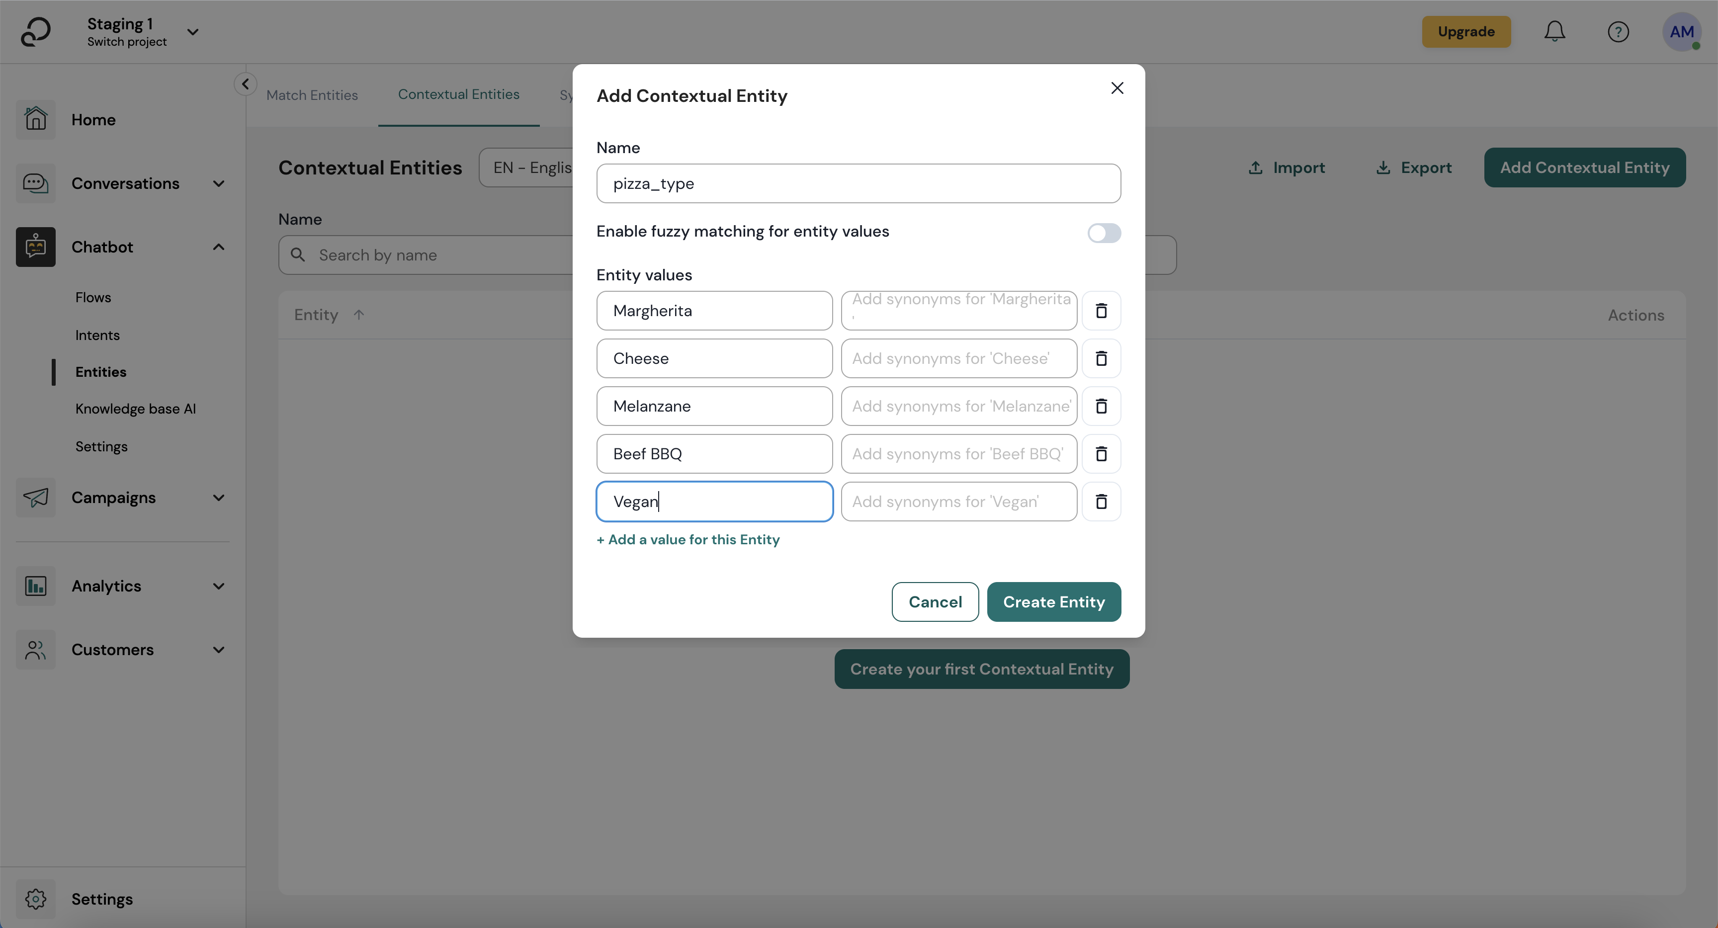Collapse the Chatbot section
This screenshot has height=928, width=1718.
[x=218, y=247]
